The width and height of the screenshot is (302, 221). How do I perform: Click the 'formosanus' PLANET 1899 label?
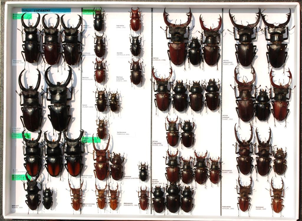(x=228, y=171)
